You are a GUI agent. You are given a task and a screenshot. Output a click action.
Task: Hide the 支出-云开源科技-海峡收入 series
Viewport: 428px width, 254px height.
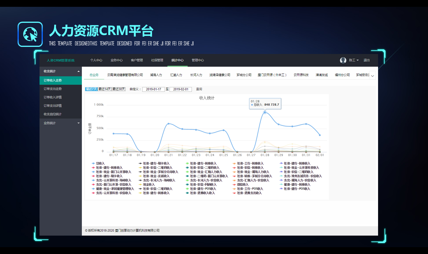pos(111,180)
